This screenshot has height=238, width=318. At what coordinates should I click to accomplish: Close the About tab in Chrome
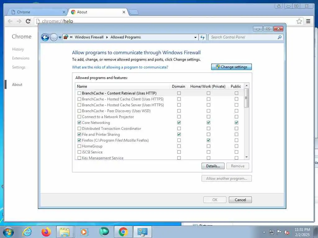click(x=124, y=12)
